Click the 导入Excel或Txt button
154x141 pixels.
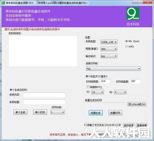coord(137,104)
